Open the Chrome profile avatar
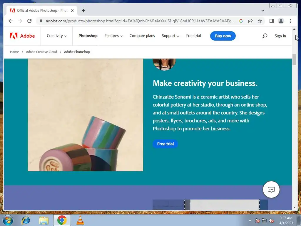 (281, 21)
